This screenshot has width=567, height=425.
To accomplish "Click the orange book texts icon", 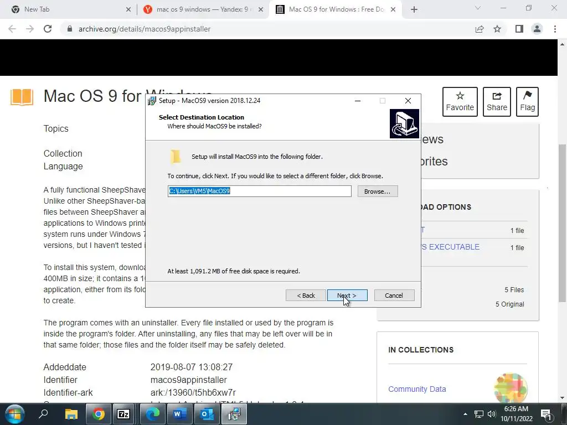I will [x=22, y=97].
